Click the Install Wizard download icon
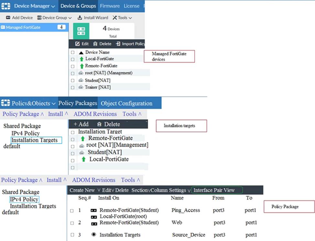315x241 pixels. 80,18
